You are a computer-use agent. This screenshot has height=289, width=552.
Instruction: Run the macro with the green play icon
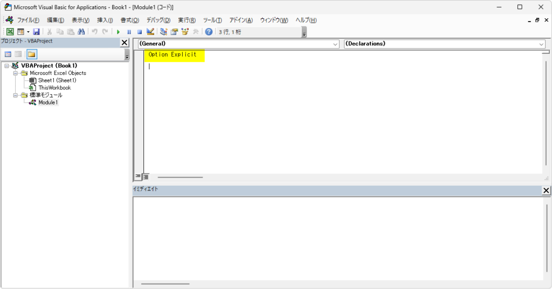coord(118,32)
